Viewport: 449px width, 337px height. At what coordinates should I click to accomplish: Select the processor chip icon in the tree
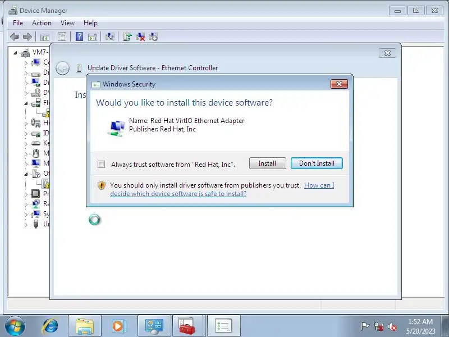35,194
